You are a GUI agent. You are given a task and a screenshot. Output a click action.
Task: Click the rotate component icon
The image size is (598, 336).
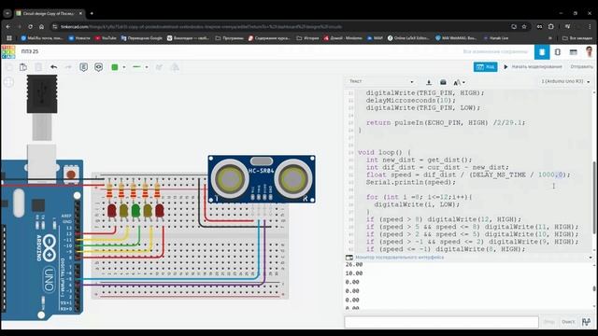coord(159,67)
